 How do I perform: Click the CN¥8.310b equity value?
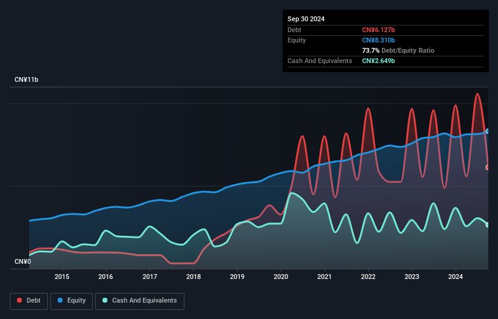pos(379,40)
